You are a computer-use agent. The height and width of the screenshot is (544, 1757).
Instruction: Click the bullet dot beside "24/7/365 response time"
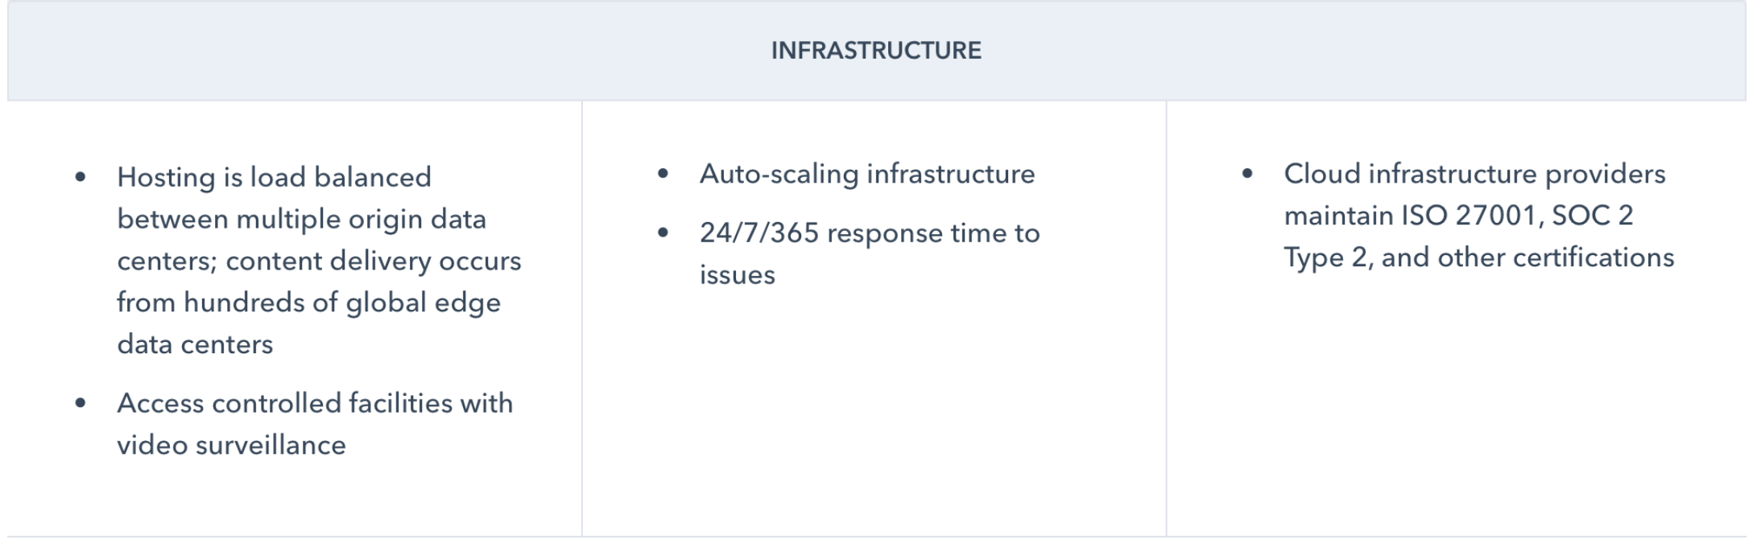click(663, 233)
